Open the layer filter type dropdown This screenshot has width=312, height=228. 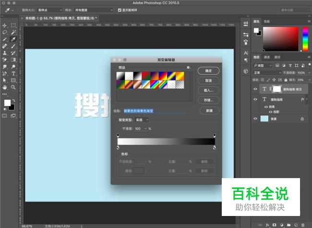(x=263, y=65)
